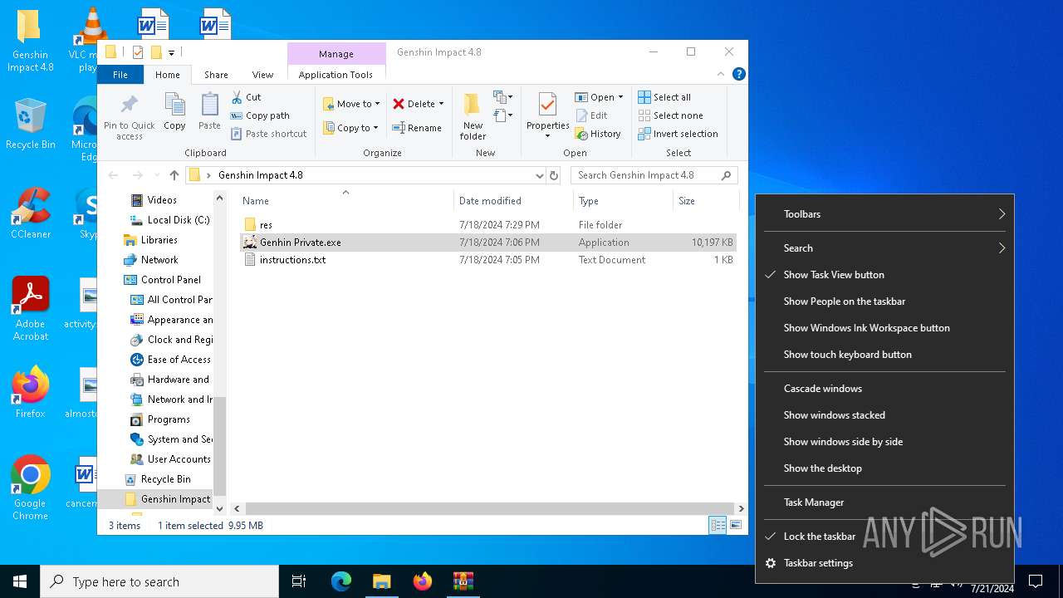
Task: Click the Paste ribbon icon
Action: [209, 105]
